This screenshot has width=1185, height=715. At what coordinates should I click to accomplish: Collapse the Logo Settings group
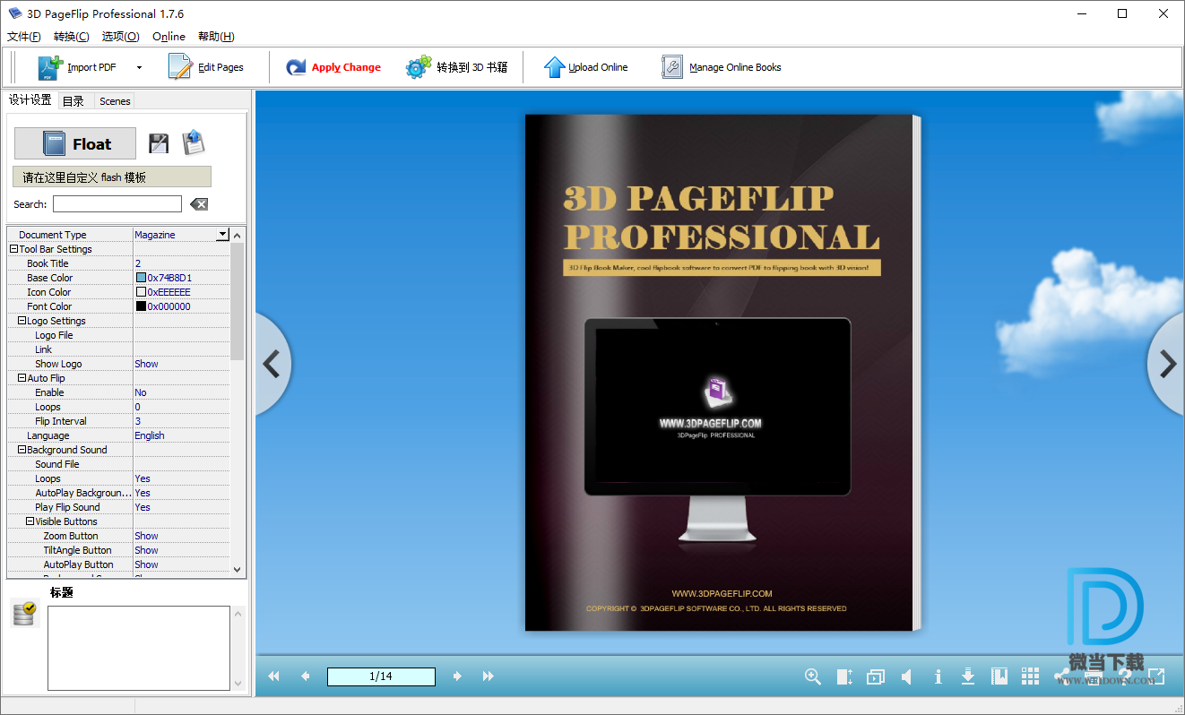tap(22, 321)
